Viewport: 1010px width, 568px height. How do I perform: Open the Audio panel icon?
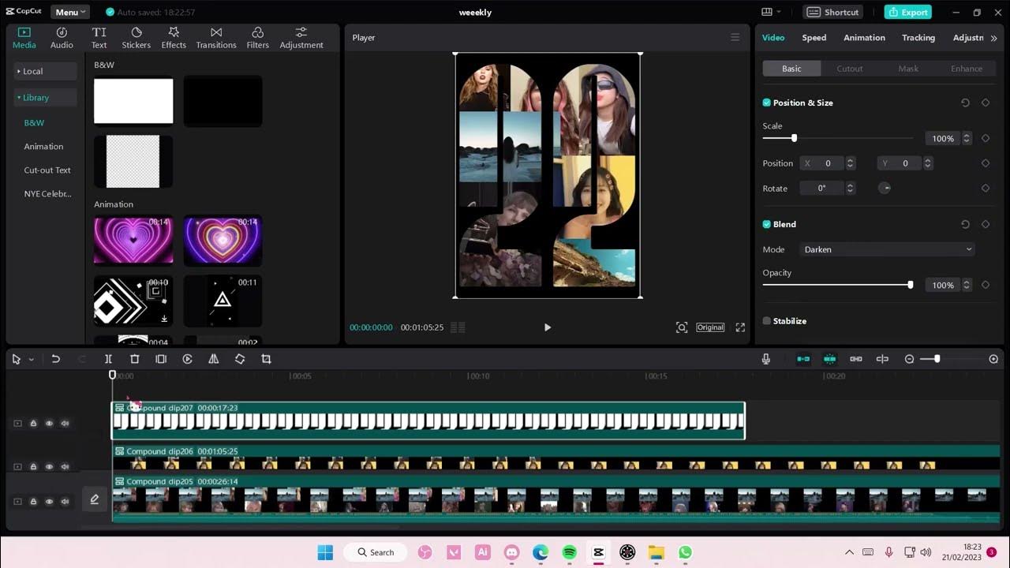coord(62,38)
